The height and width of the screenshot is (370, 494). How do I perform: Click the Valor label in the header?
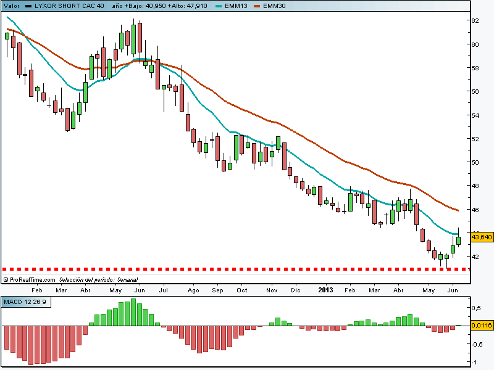11,6
